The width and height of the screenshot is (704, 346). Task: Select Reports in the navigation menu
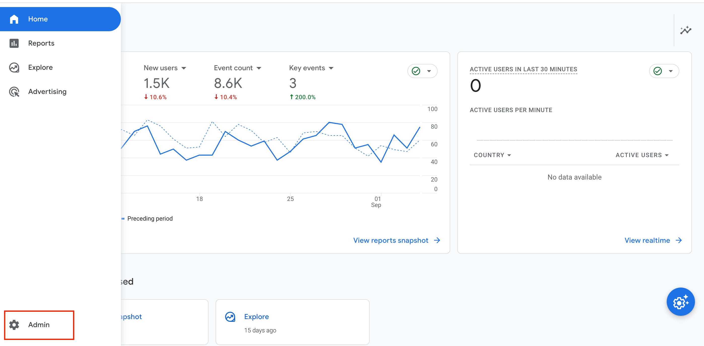point(41,43)
